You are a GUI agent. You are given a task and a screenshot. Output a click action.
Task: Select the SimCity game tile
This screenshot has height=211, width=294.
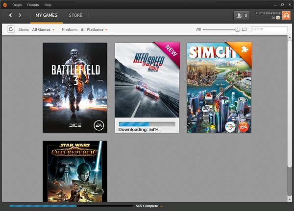pos(219,88)
